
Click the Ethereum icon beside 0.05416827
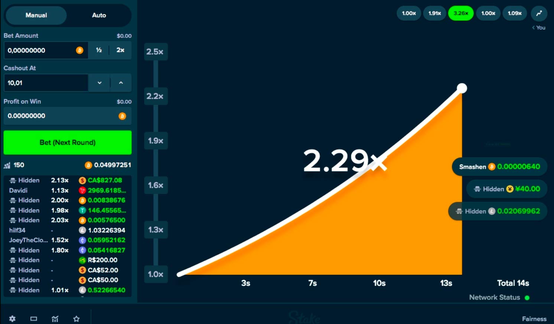coord(82,250)
